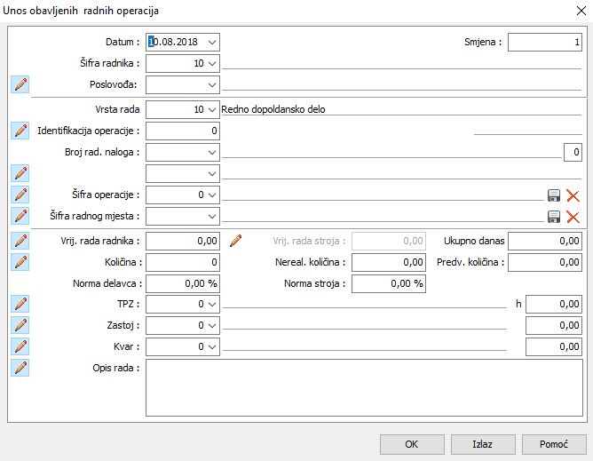
Task: Click save disk icon for Šifra radnog mjesta
Action: pos(554,216)
